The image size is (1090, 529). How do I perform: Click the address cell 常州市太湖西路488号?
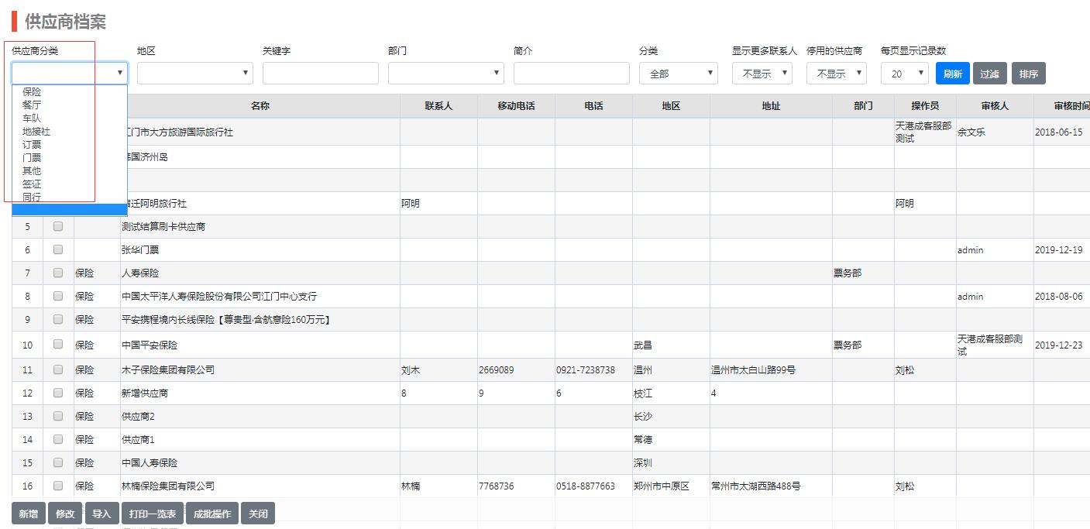756,486
